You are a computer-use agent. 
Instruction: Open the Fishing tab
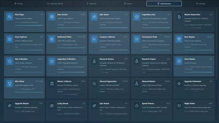point(18,4)
